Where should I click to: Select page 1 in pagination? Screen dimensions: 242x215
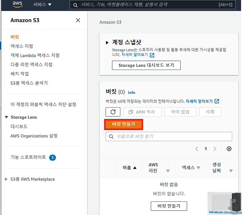tap(206, 149)
